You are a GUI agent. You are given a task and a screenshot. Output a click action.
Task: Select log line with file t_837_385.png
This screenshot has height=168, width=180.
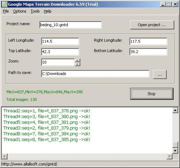point(46,139)
